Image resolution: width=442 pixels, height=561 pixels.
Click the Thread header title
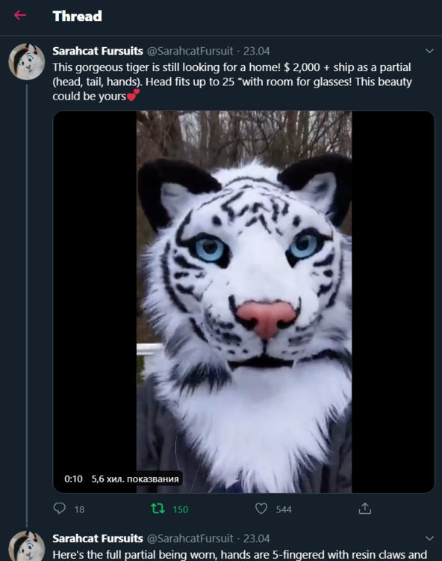[77, 16]
